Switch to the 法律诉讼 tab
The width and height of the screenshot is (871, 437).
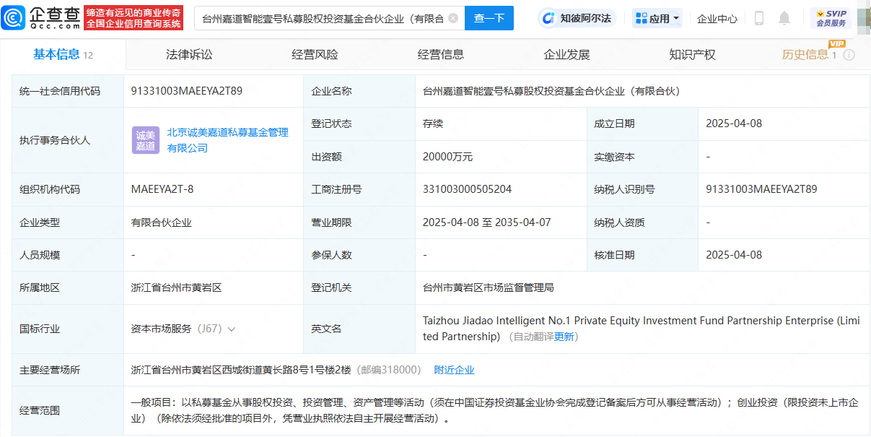click(x=189, y=54)
